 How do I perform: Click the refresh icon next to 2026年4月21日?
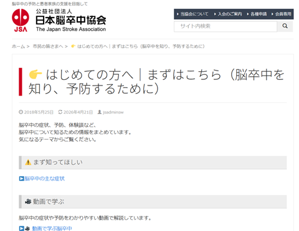click(x=60, y=112)
